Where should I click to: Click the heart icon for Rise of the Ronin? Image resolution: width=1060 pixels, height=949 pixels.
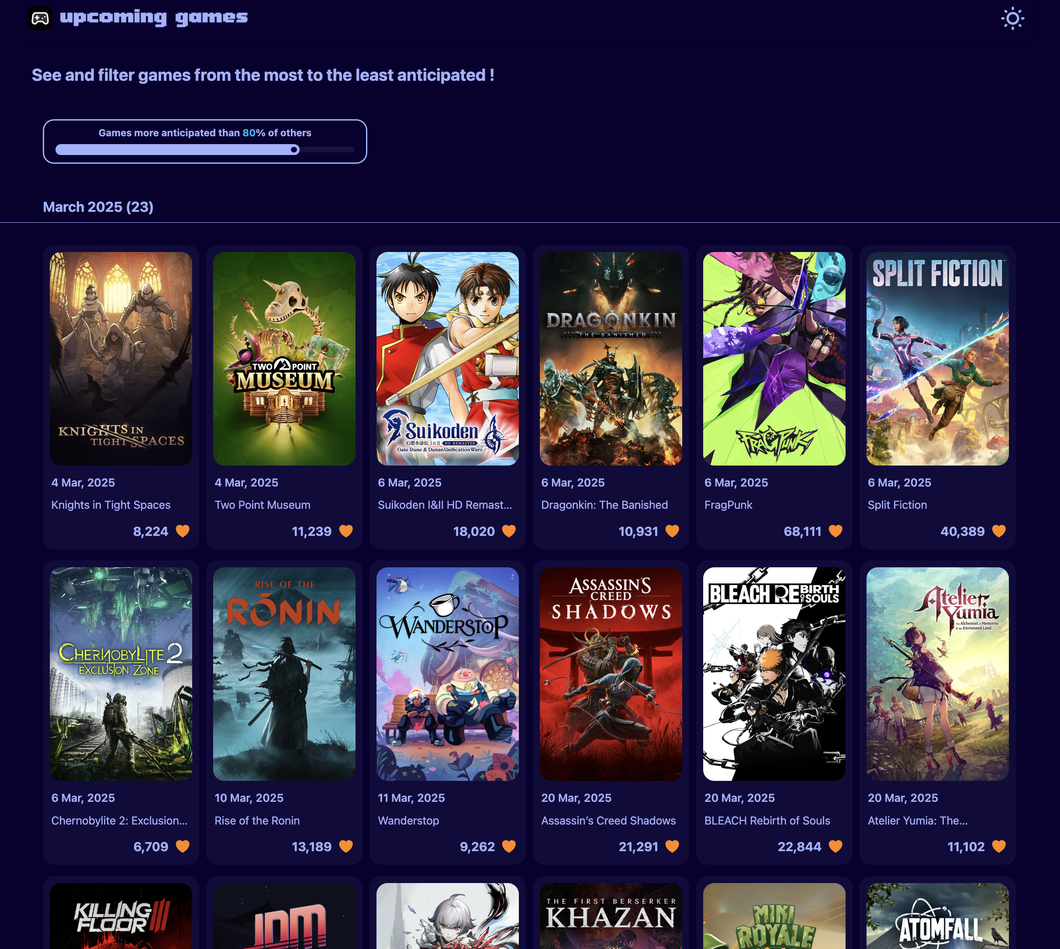pos(345,846)
